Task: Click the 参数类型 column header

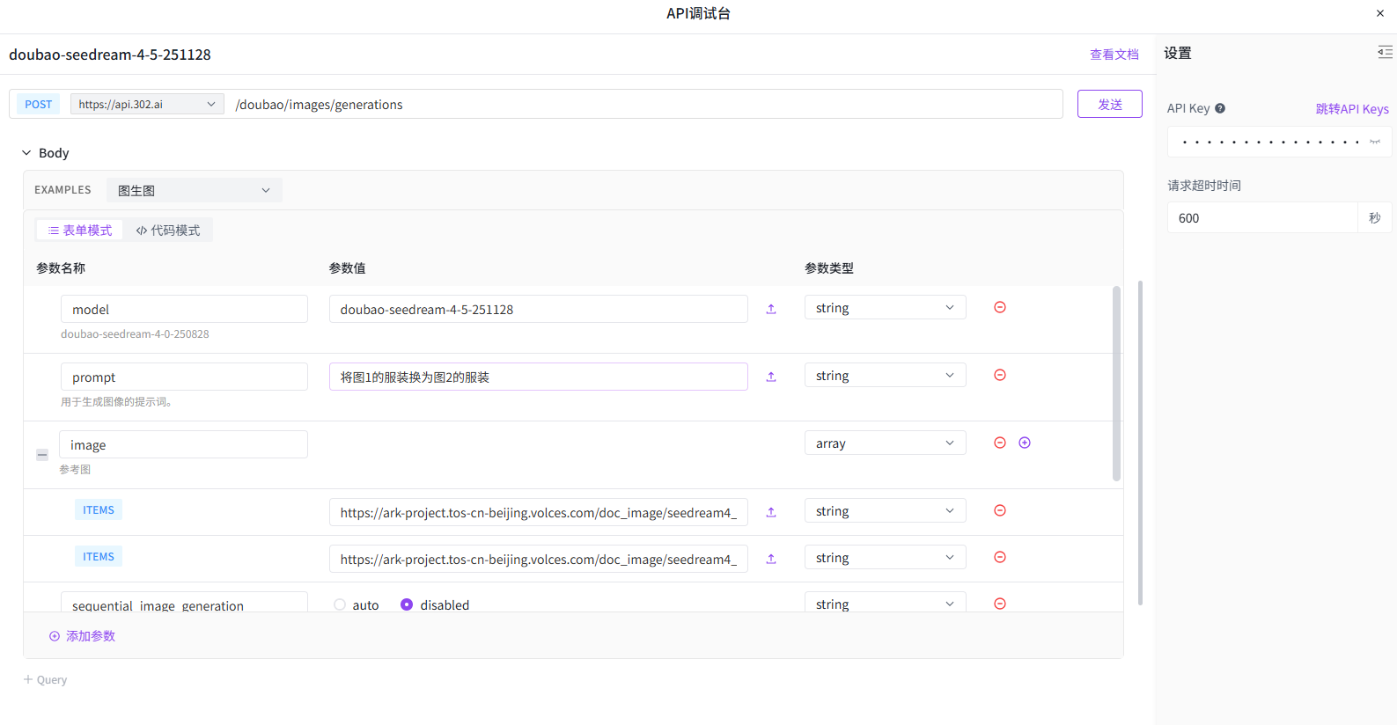Action: coord(829,268)
